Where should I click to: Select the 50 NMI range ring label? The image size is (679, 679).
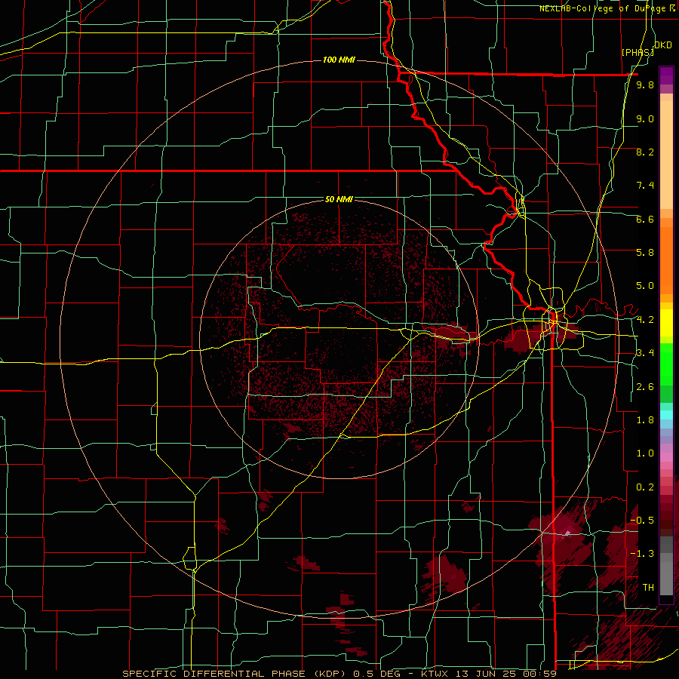click(339, 200)
